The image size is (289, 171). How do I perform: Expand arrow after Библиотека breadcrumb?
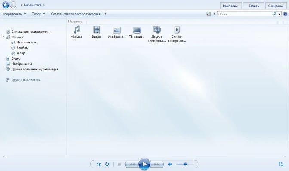click(x=44, y=5)
